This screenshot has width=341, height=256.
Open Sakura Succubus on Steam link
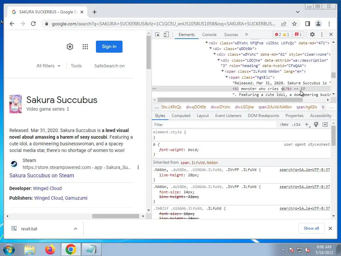[x=42, y=175]
